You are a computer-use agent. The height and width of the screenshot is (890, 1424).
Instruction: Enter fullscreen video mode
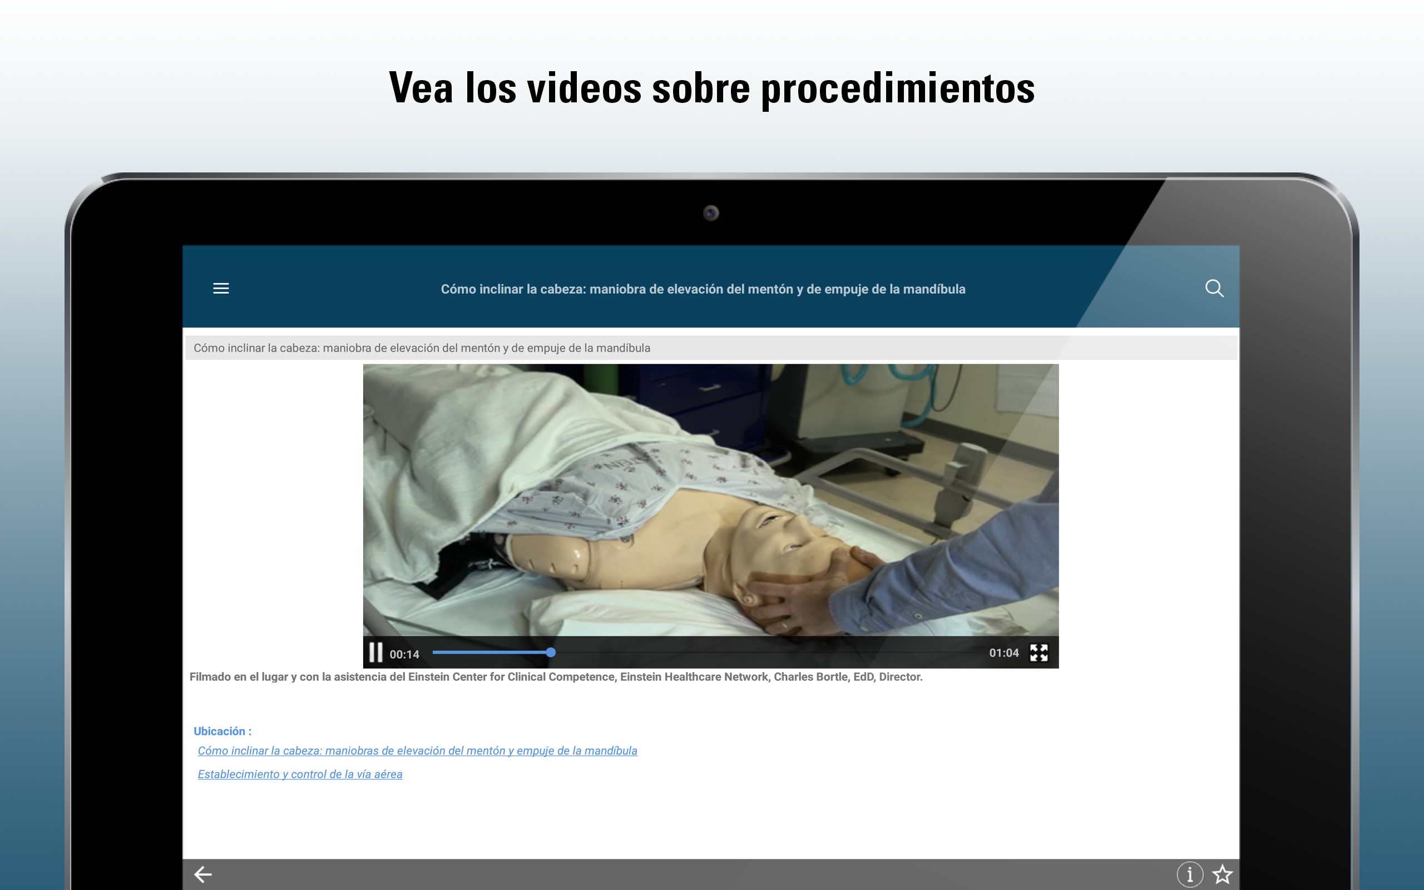pos(1039,653)
